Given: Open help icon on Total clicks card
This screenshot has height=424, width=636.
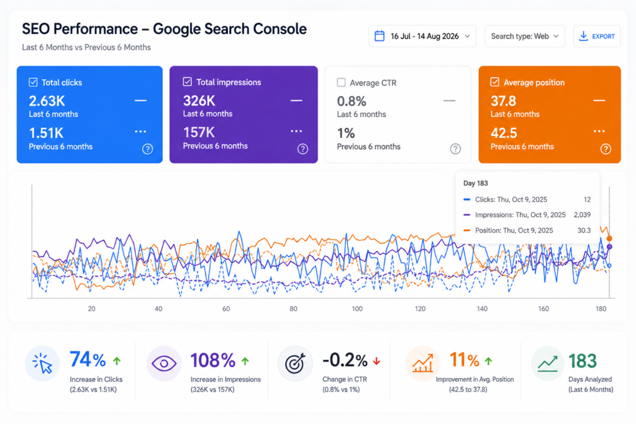Looking at the screenshot, I should pyautogui.click(x=148, y=149).
